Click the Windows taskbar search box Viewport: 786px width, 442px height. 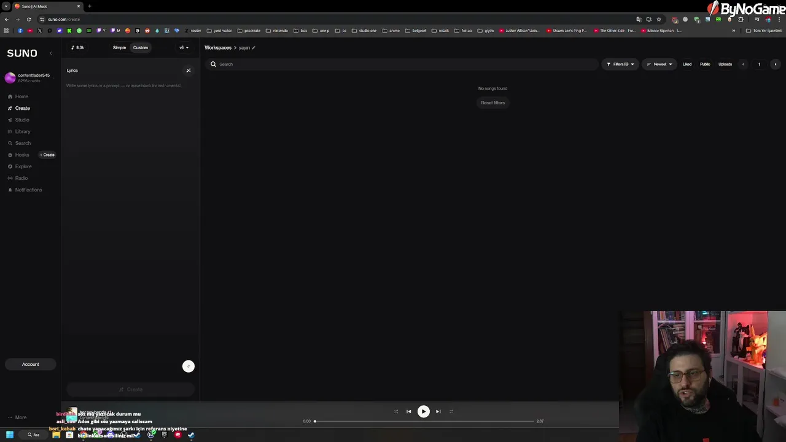(33, 435)
